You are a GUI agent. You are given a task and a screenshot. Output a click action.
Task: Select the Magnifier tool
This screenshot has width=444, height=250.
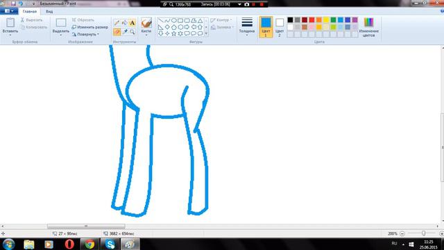[133, 32]
